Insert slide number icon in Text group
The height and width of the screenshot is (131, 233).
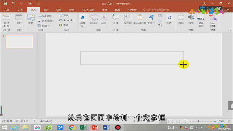(160, 20)
